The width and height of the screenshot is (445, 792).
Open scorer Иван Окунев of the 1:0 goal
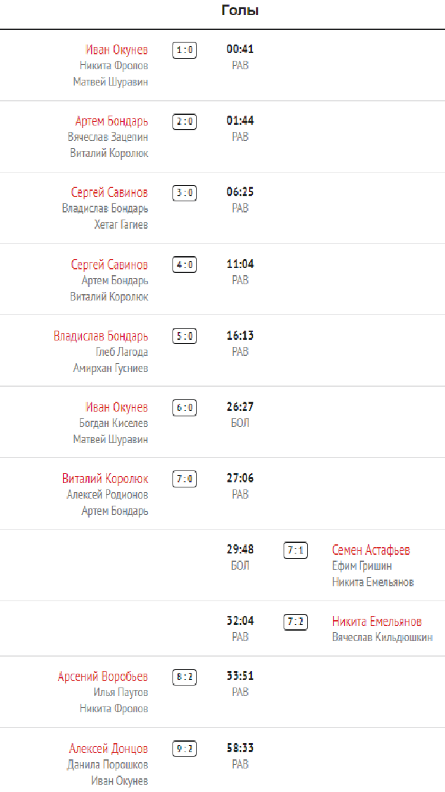point(117,50)
